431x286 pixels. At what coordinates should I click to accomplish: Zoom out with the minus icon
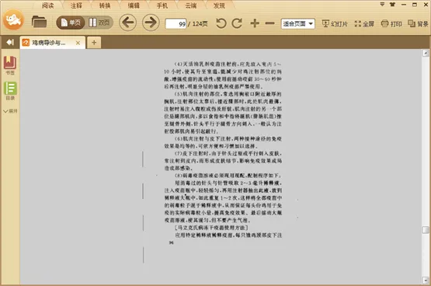[x=270, y=23]
